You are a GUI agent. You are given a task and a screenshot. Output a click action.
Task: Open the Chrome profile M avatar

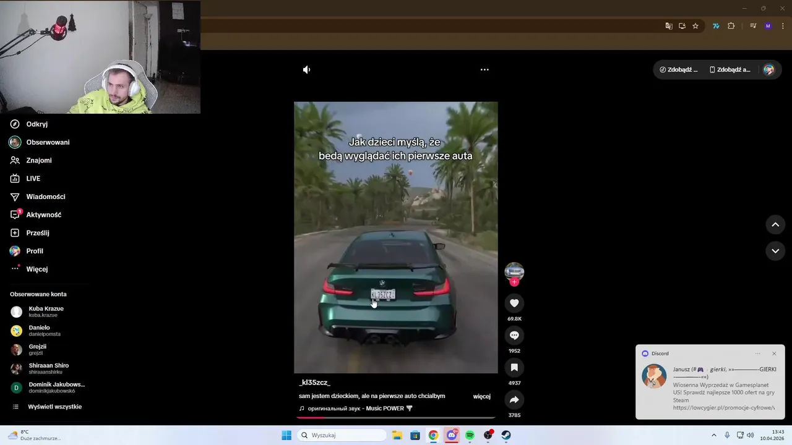pyautogui.click(x=768, y=26)
